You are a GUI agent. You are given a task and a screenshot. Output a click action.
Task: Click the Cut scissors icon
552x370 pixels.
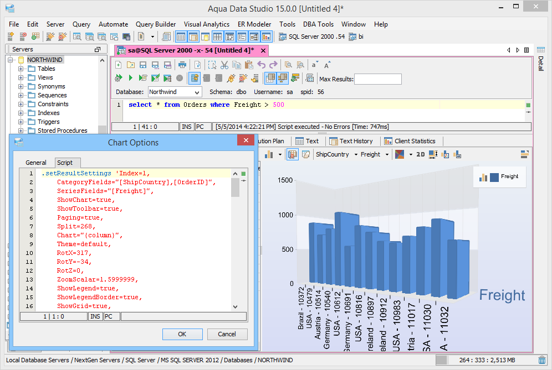click(x=224, y=65)
